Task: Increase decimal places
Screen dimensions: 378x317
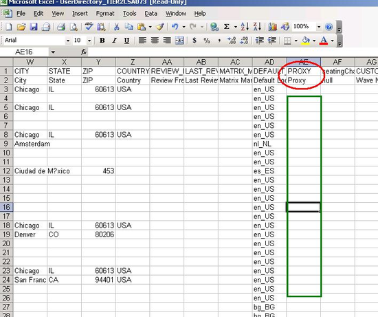Action: [x=232, y=41]
